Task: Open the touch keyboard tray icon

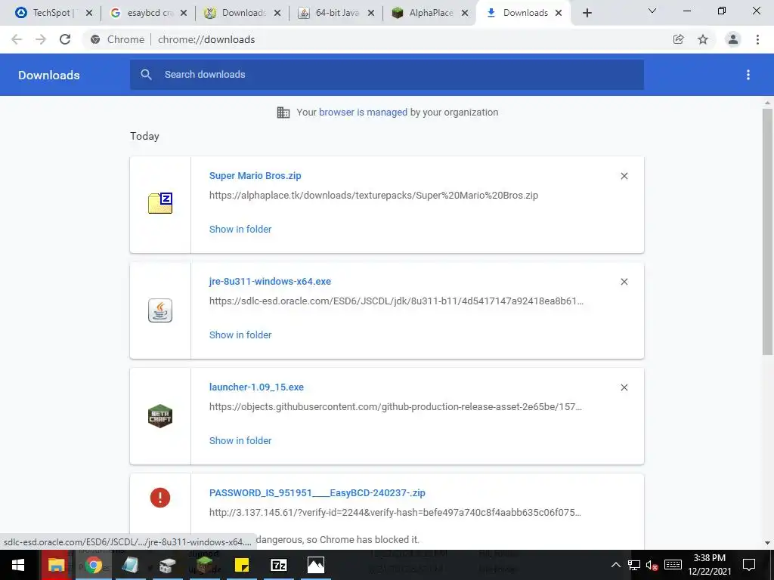Action: pos(673,565)
